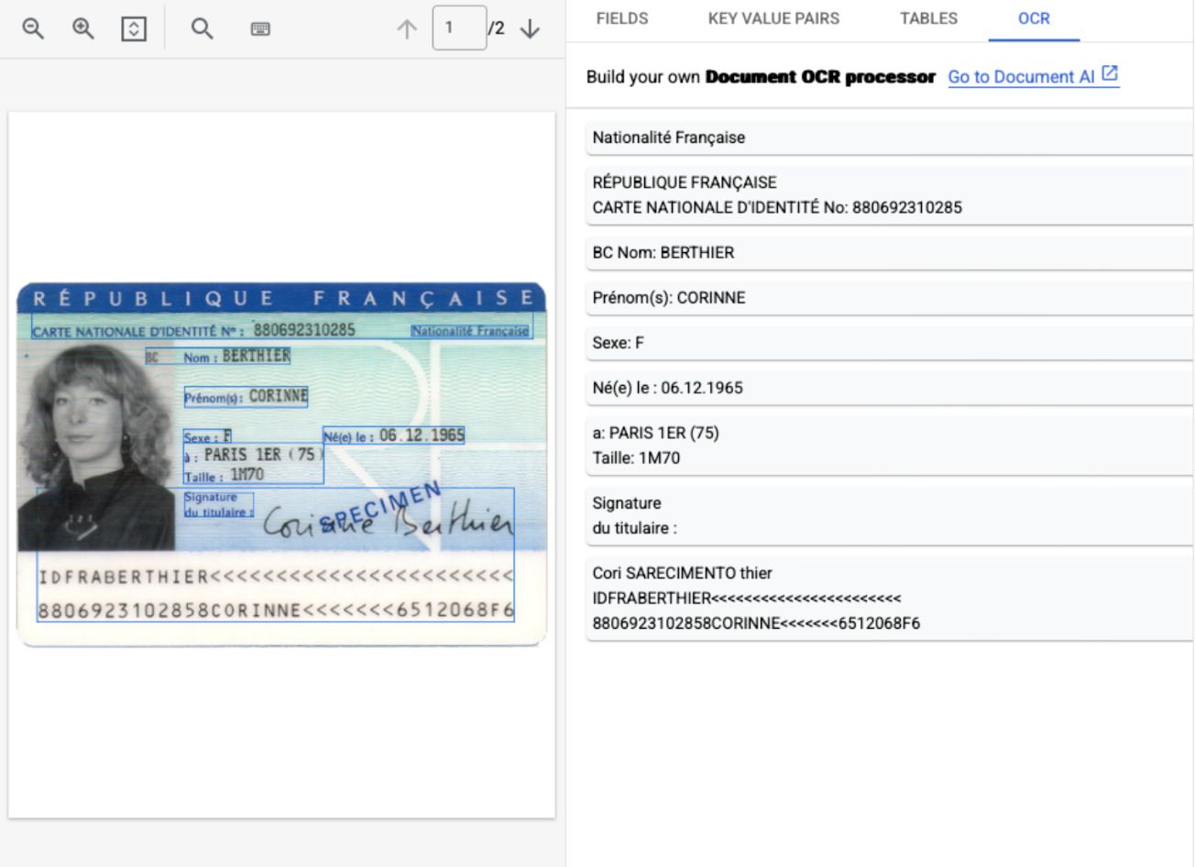Click the Prénom(s): CORINNE result row
Viewport: 1195px width, 867px height.
click(889, 298)
